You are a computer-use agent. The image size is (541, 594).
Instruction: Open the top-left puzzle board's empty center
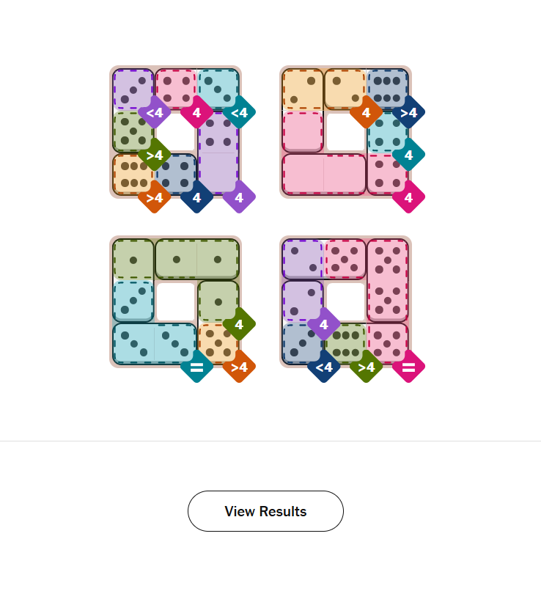(176, 132)
